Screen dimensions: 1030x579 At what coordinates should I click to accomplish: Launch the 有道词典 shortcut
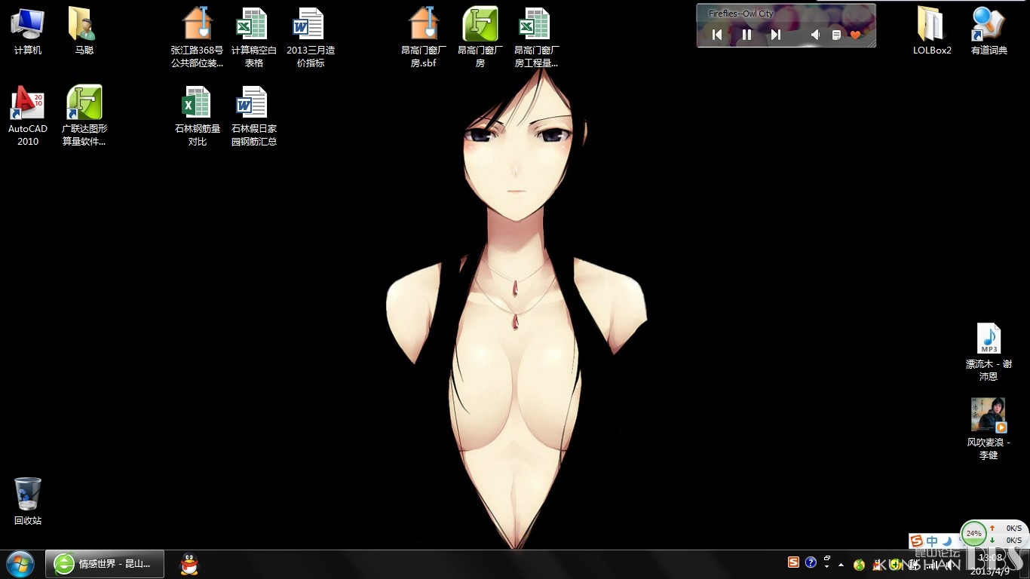pyautogui.click(x=989, y=31)
